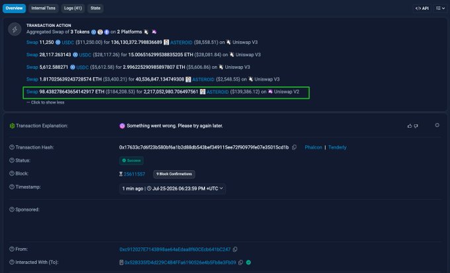Image resolution: width=450 pixels, height=273 pixels.
Task: Copy the transaction hash
Action: [x=294, y=147]
